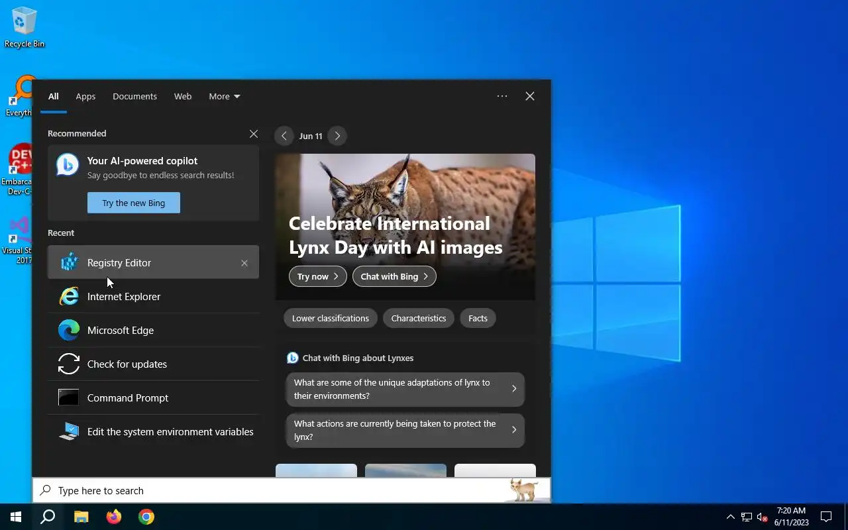Viewport: 848px width, 530px height.
Task: Select the Facts chip
Action: (478, 318)
